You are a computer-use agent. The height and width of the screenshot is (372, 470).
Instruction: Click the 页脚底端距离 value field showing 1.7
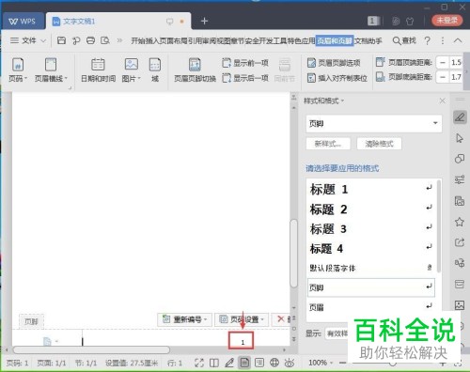(x=456, y=77)
